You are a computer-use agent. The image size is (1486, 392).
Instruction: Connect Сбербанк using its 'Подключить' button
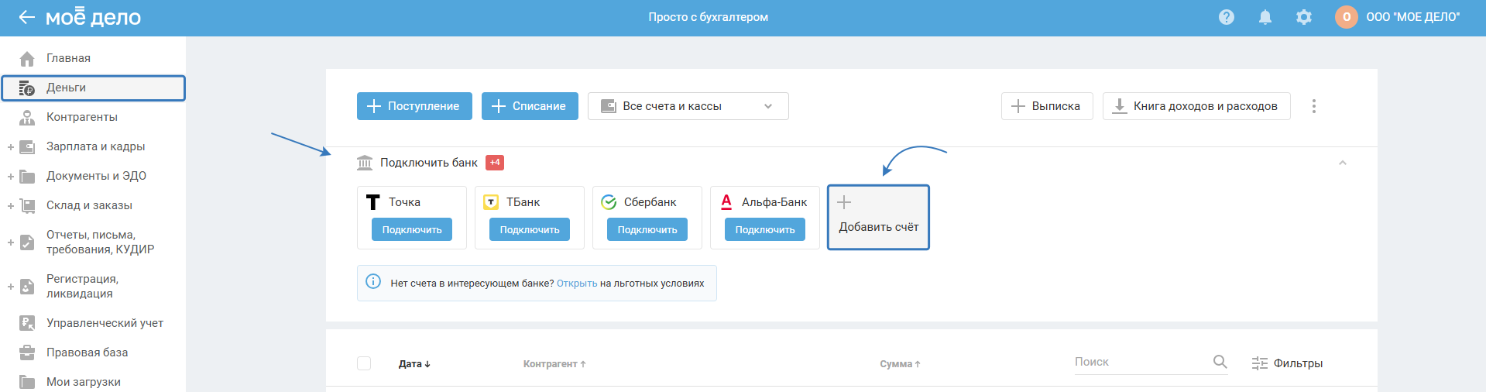(x=647, y=229)
